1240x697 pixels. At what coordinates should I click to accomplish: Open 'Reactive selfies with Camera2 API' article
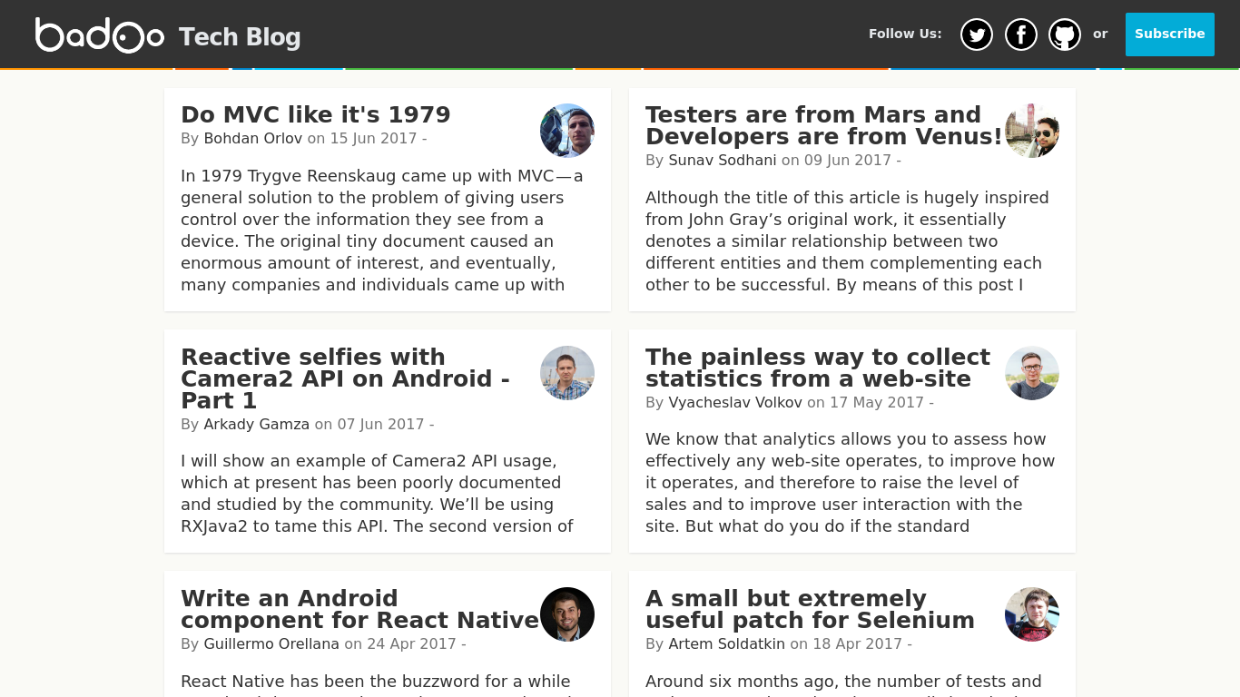click(345, 379)
